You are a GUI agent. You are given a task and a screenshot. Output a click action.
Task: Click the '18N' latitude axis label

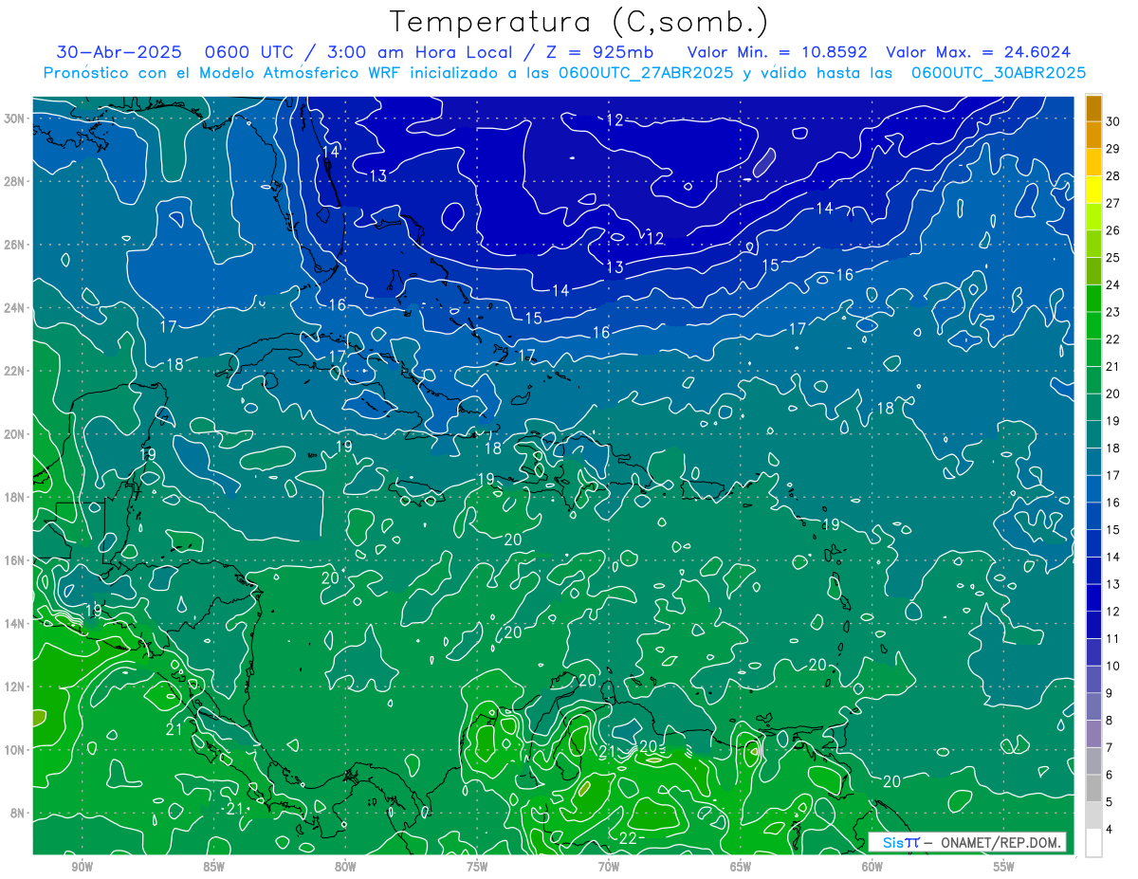[x=14, y=497]
